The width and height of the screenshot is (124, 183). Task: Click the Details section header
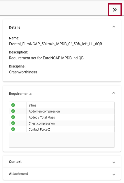(14, 27)
